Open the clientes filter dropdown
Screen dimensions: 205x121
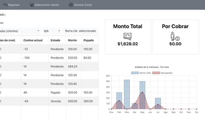20,31
